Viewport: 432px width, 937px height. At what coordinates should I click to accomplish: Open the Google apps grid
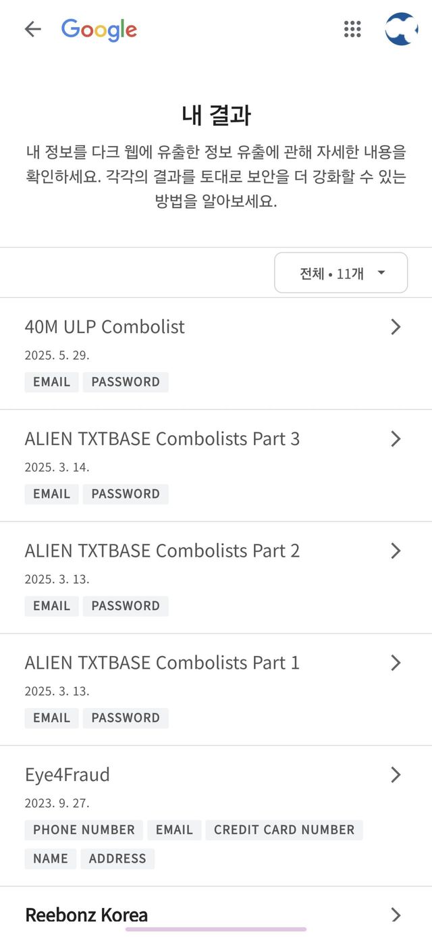pyautogui.click(x=352, y=29)
